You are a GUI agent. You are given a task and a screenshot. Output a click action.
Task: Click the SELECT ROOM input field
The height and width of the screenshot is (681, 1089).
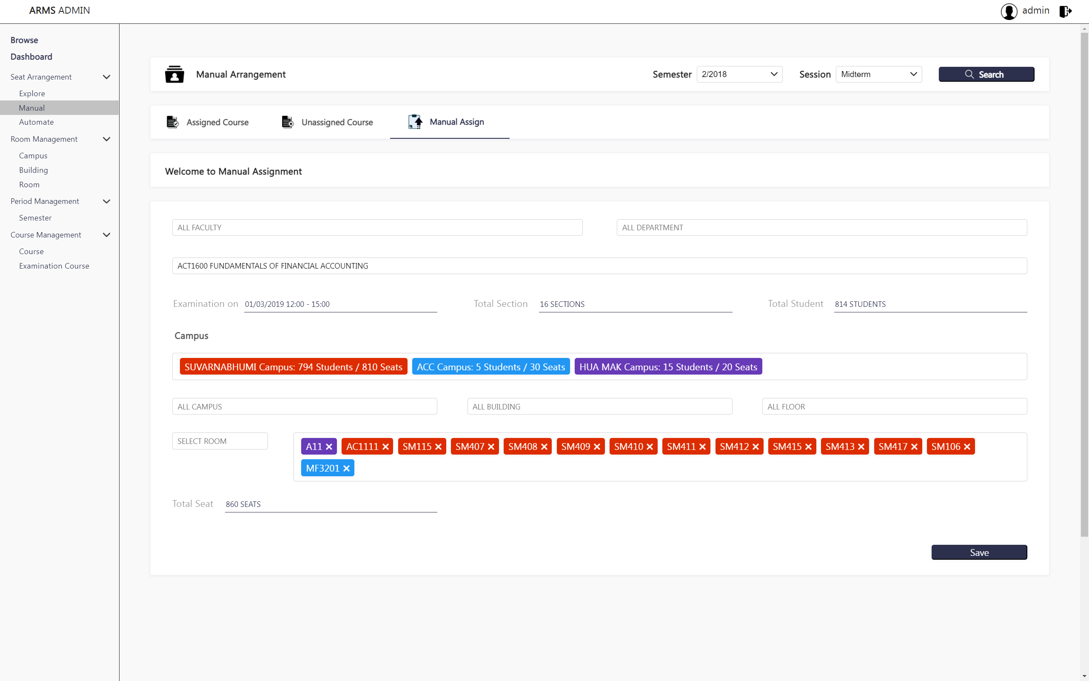[220, 441]
